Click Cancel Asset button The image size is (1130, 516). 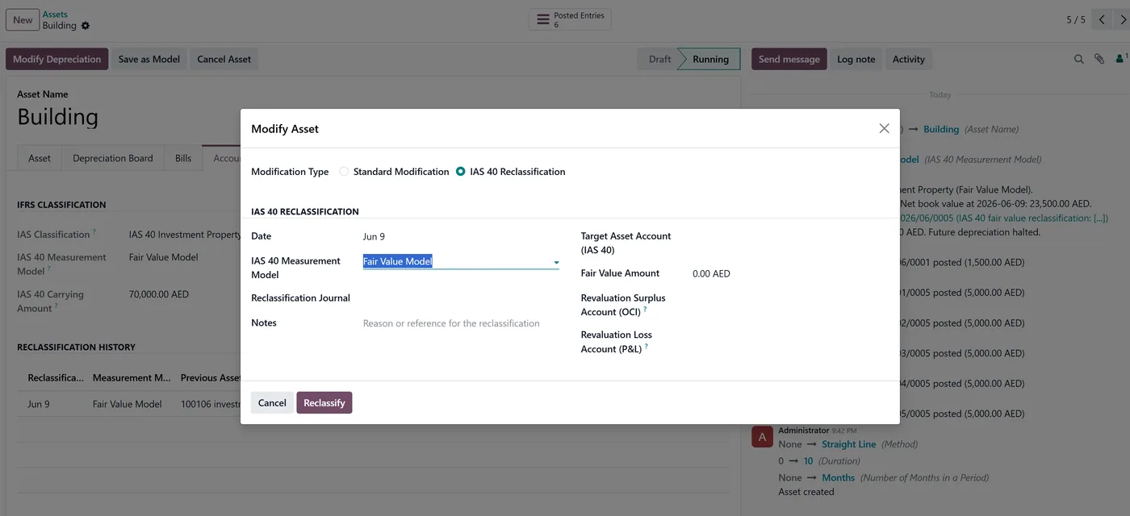coord(224,59)
